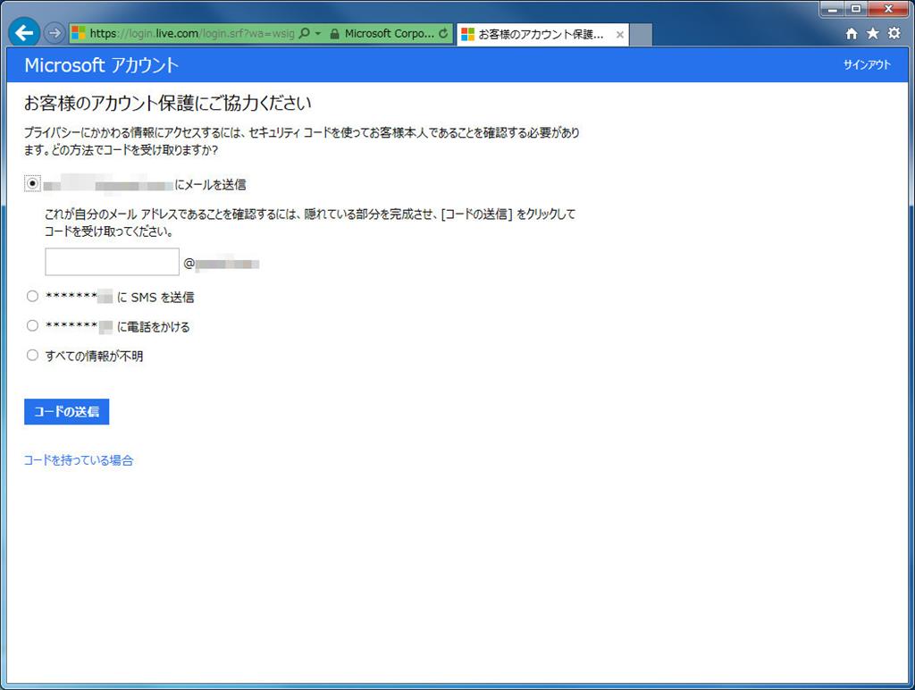Refresh the page with the reload icon
This screenshot has width=915, height=690.
pos(443,33)
